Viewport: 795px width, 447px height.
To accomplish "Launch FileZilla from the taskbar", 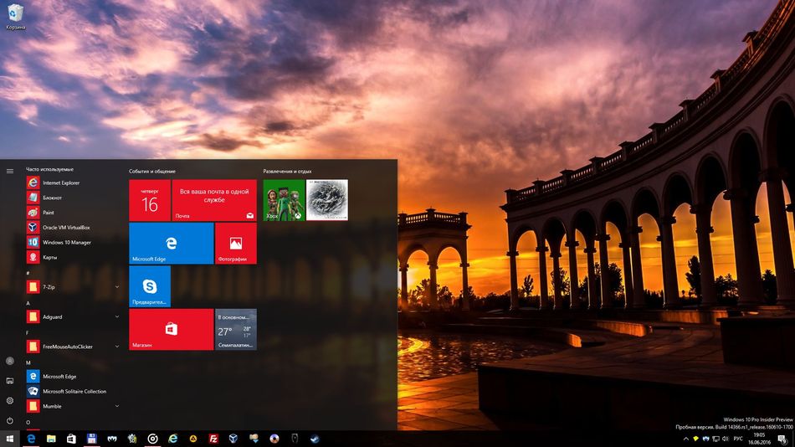I will pyautogui.click(x=213, y=439).
